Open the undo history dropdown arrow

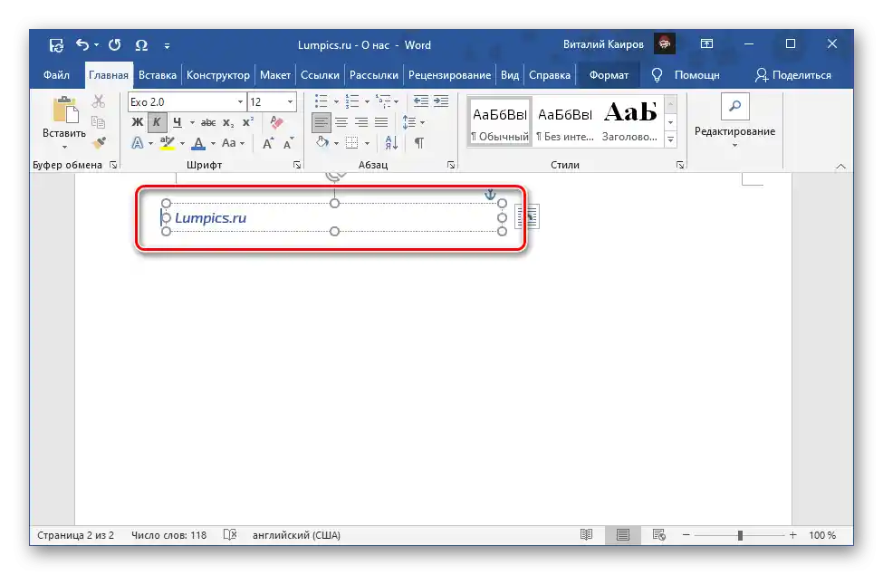click(x=96, y=45)
